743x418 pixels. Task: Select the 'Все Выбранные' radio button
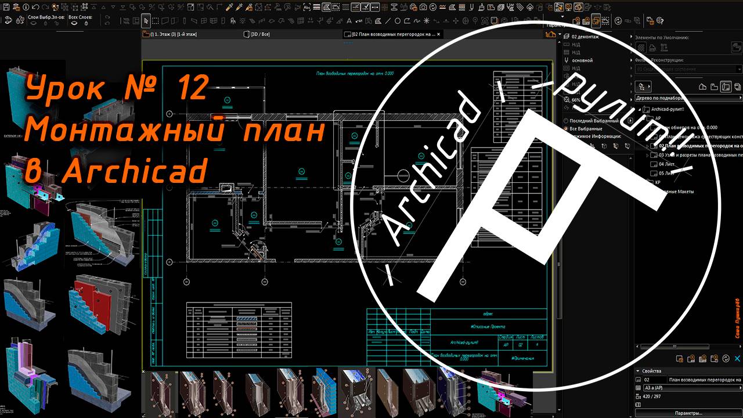(x=566, y=128)
